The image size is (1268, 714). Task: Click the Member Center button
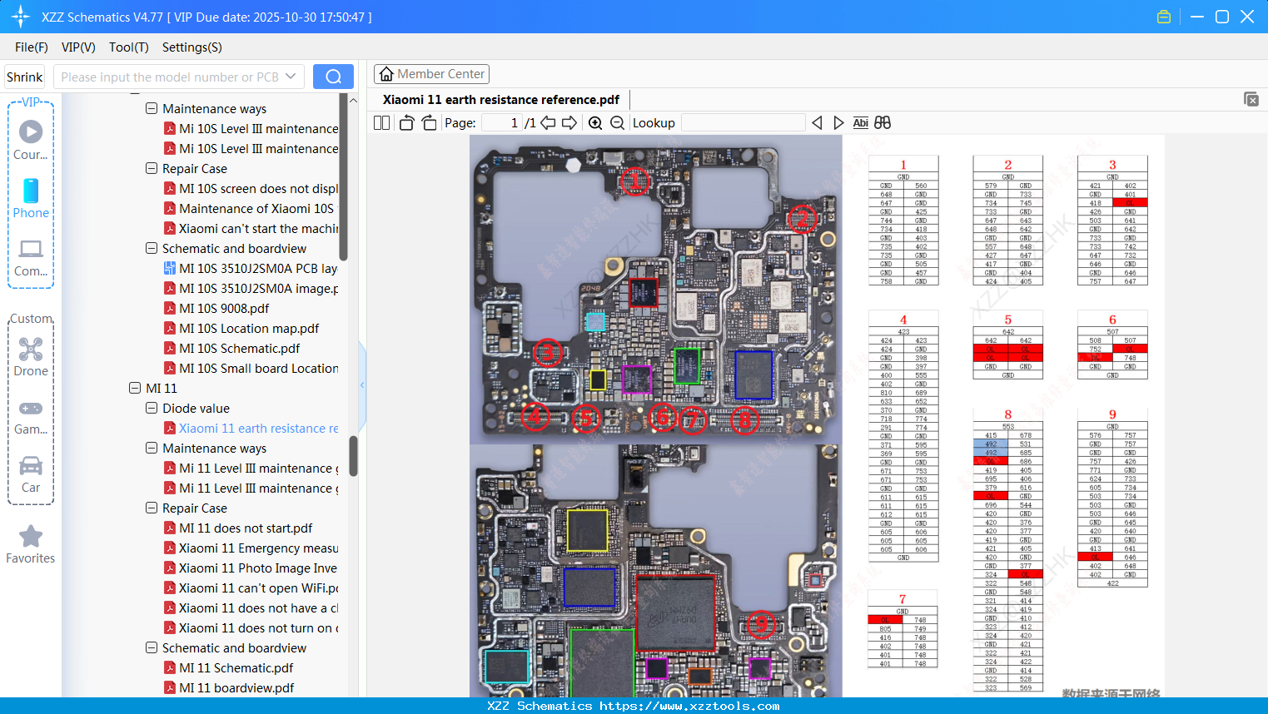click(431, 74)
